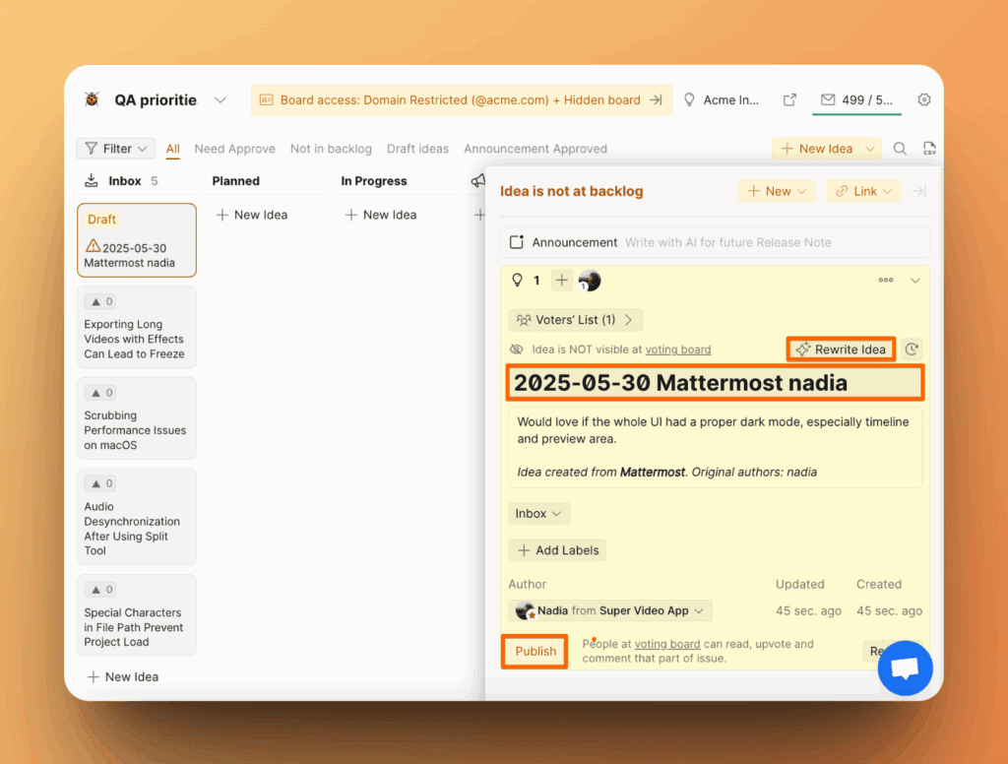
Task: Open the Inbox status dropdown in idea panel
Action: [x=539, y=514]
